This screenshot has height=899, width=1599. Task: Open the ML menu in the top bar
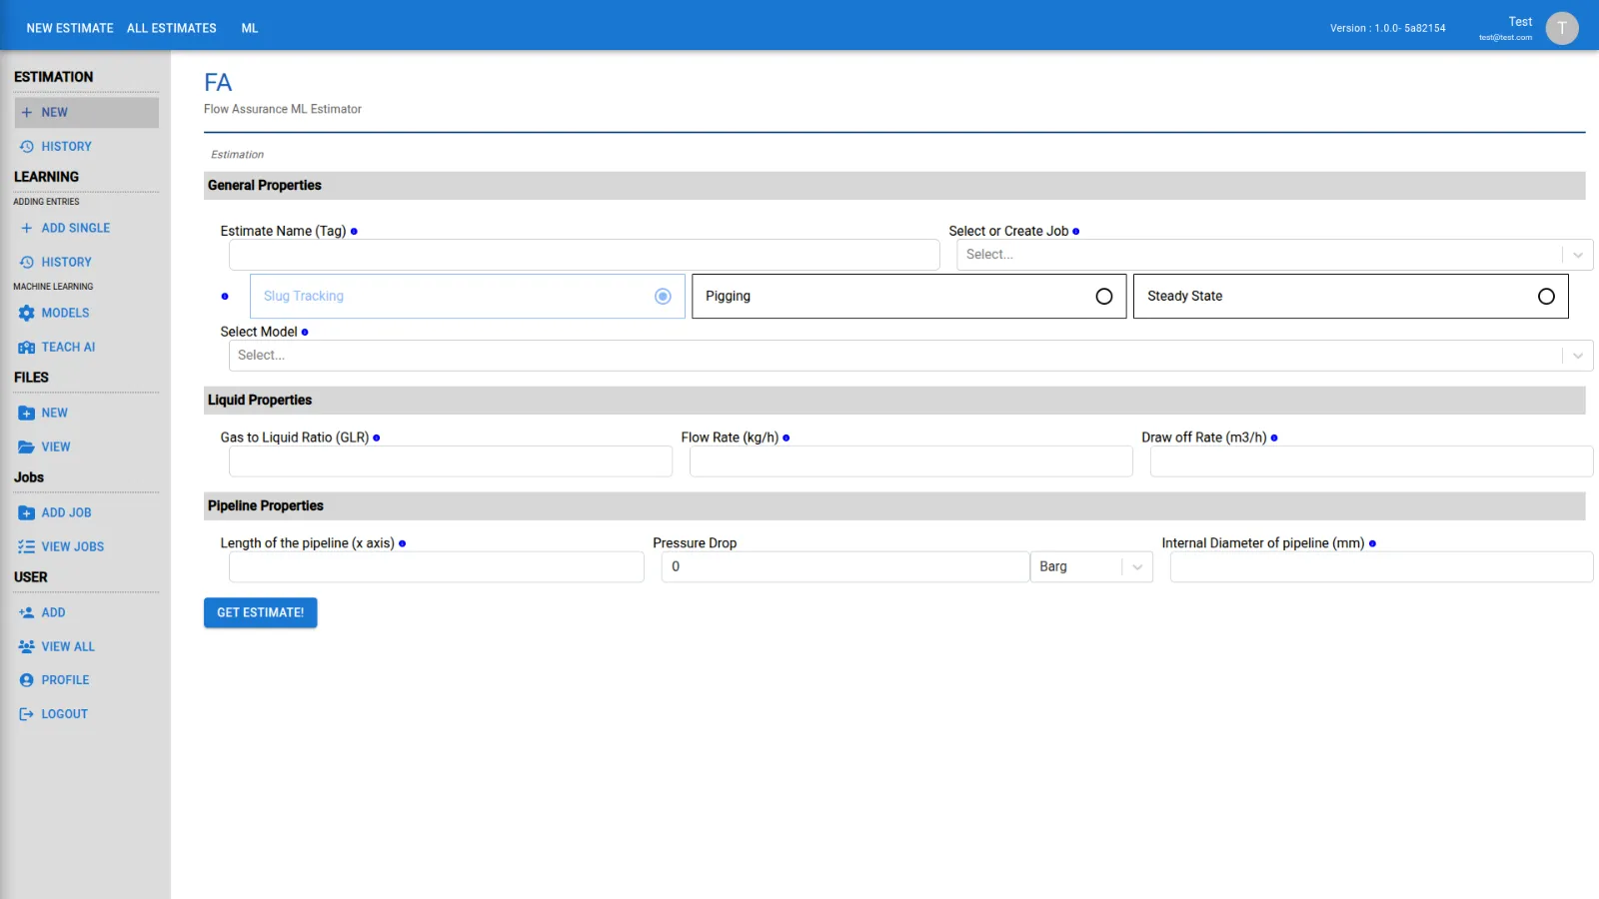(x=249, y=28)
